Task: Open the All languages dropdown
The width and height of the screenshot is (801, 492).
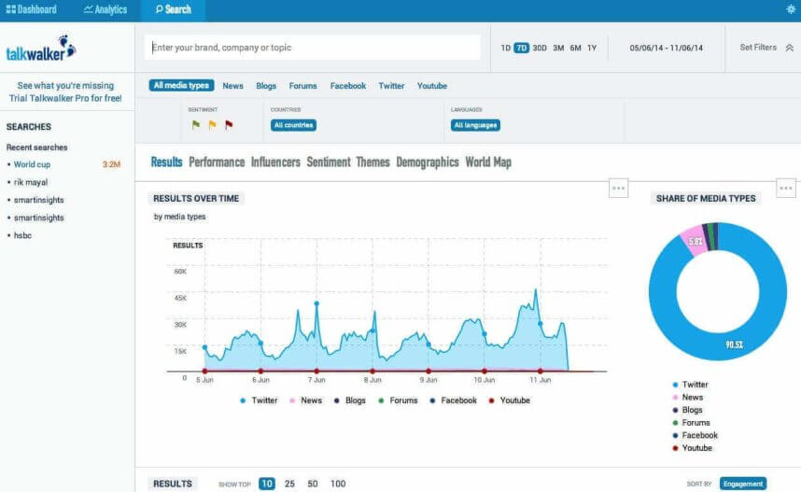Action: (475, 125)
